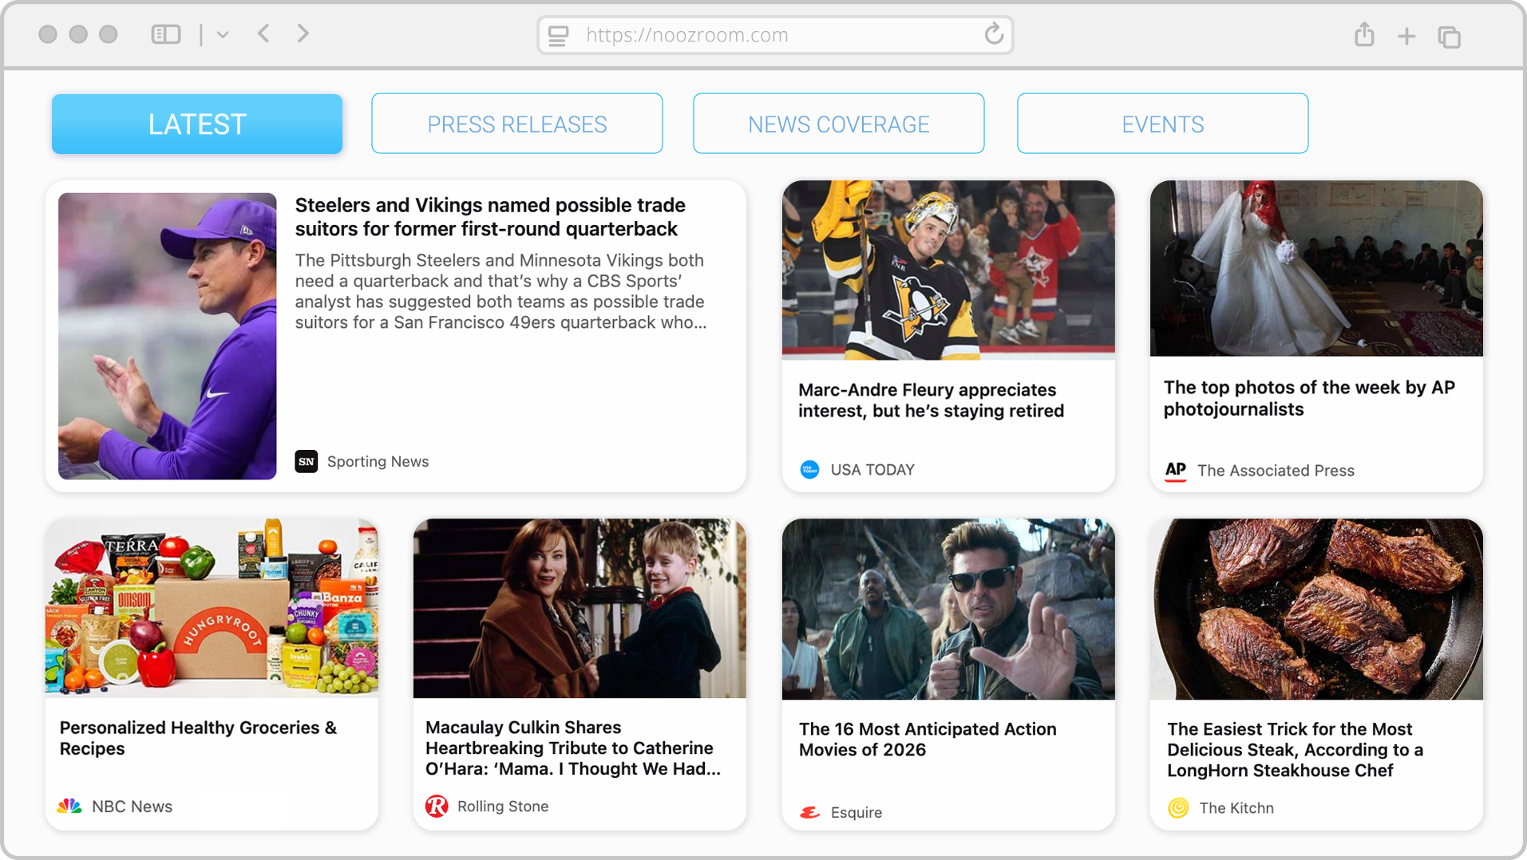Open the Steelers and Vikings trade headline
The height and width of the screenshot is (860, 1527).
[x=489, y=217]
